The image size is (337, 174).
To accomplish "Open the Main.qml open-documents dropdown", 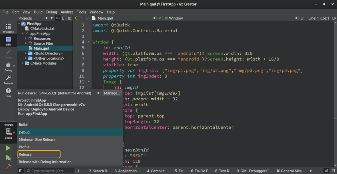I will (124, 18).
